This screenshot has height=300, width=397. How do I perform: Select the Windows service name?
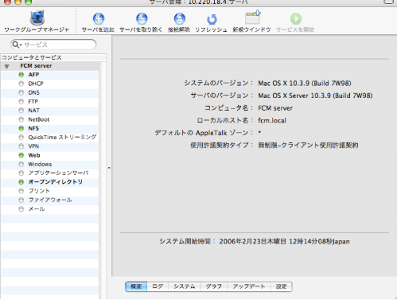[x=40, y=164]
